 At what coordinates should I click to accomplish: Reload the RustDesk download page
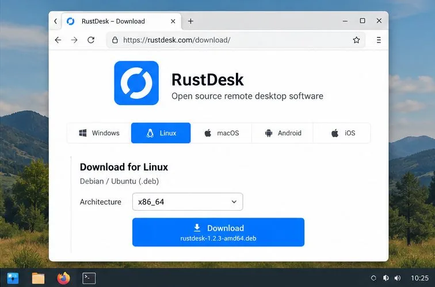[x=91, y=40]
